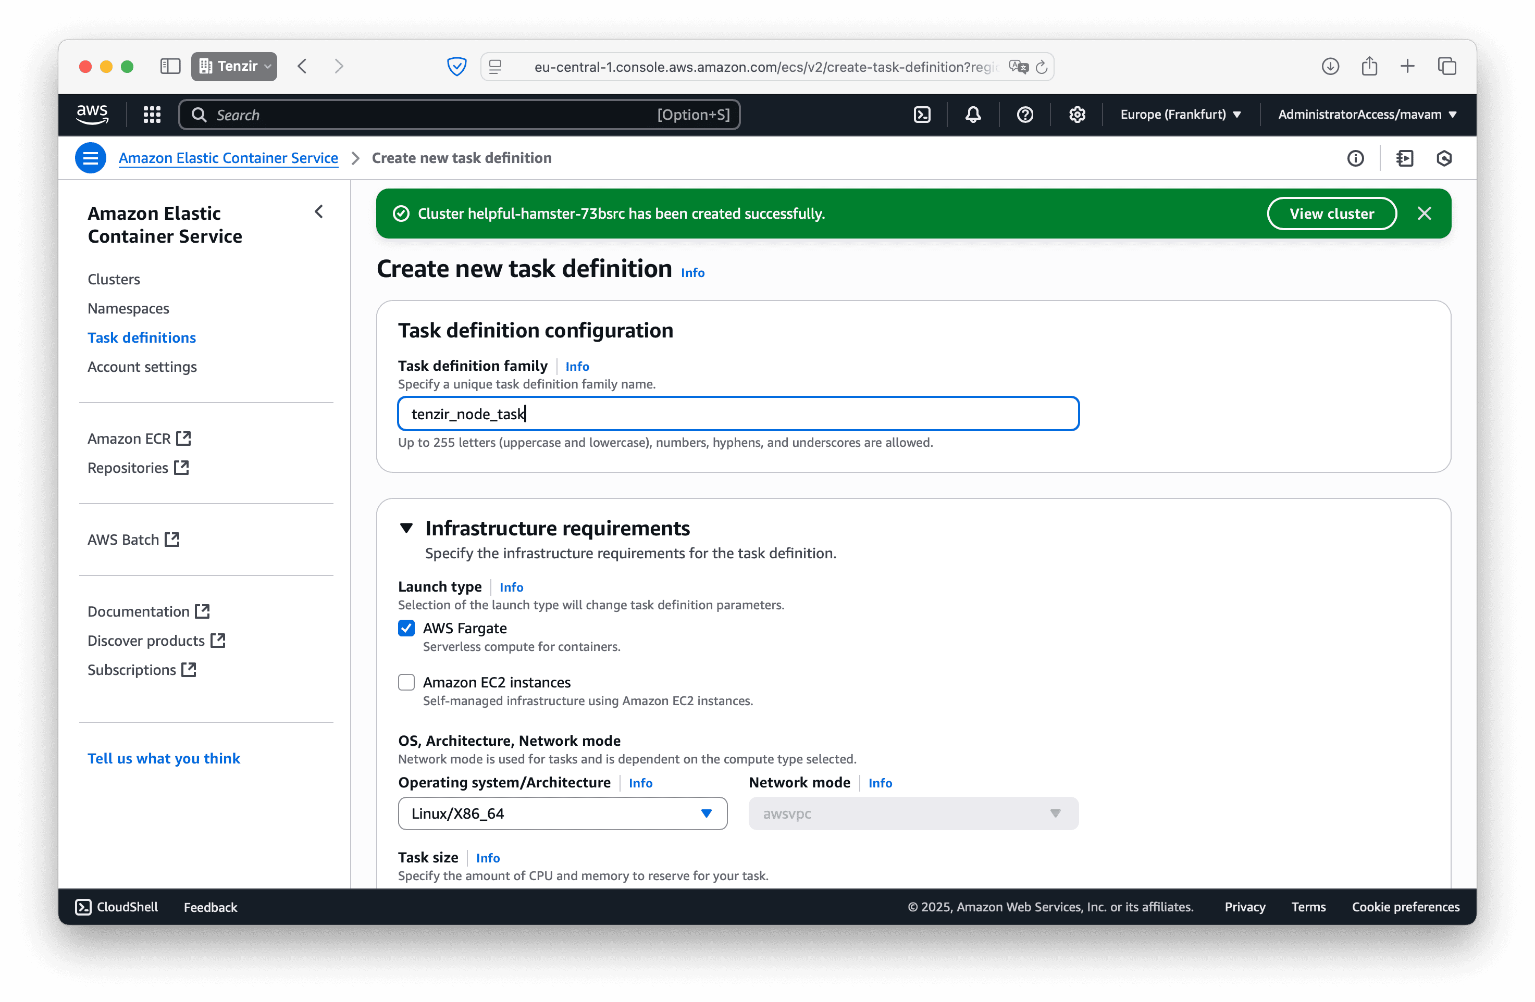Open the settings gear in the top bar

click(1076, 114)
